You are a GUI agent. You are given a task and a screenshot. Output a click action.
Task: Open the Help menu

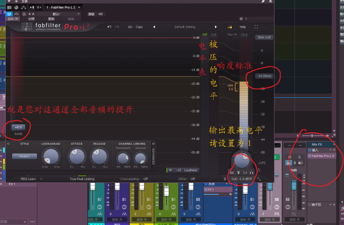click(243, 27)
